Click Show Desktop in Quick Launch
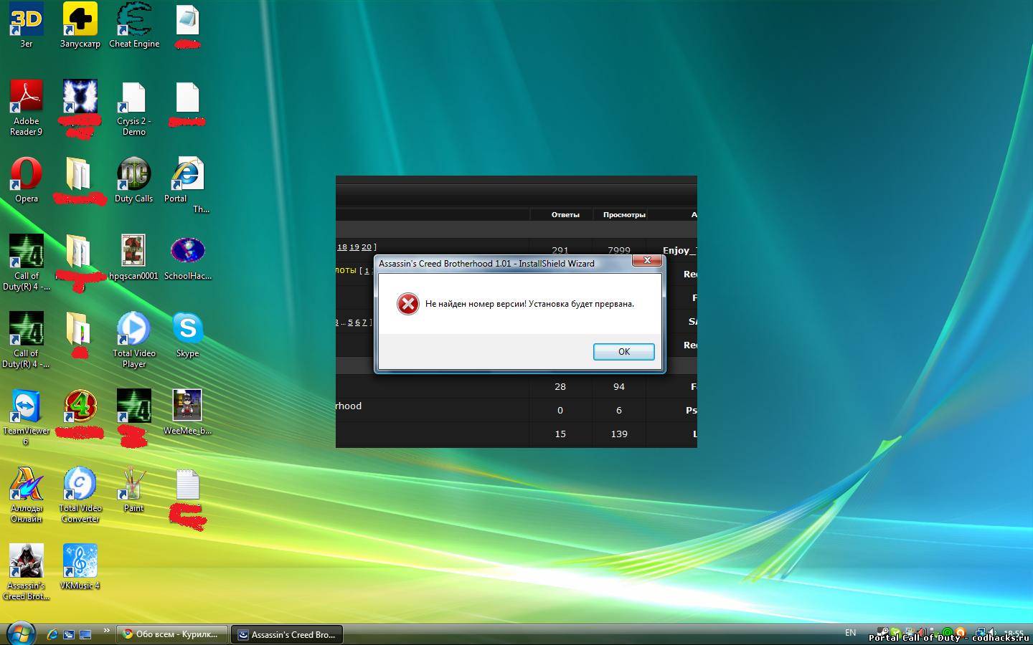The width and height of the screenshot is (1033, 645). click(x=85, y=634)
